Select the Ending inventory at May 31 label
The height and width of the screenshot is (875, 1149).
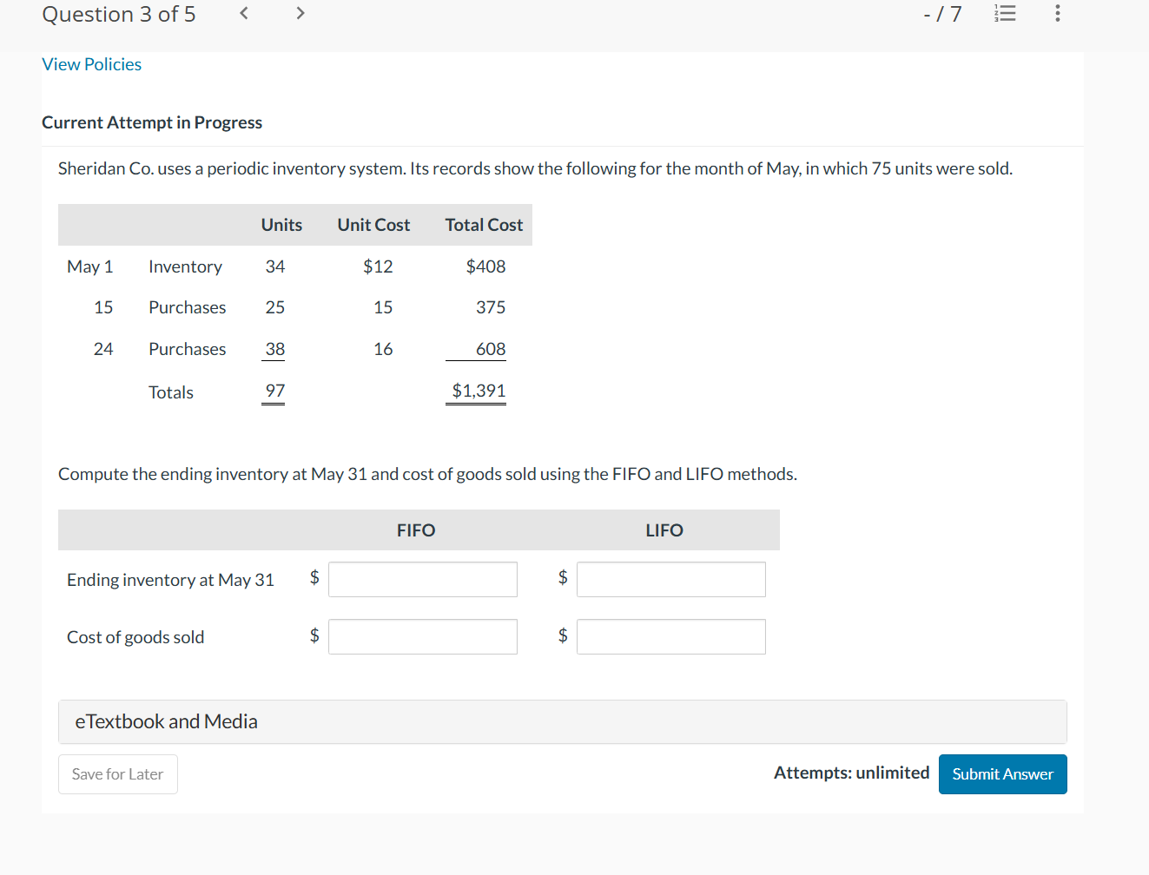(170, 580)
